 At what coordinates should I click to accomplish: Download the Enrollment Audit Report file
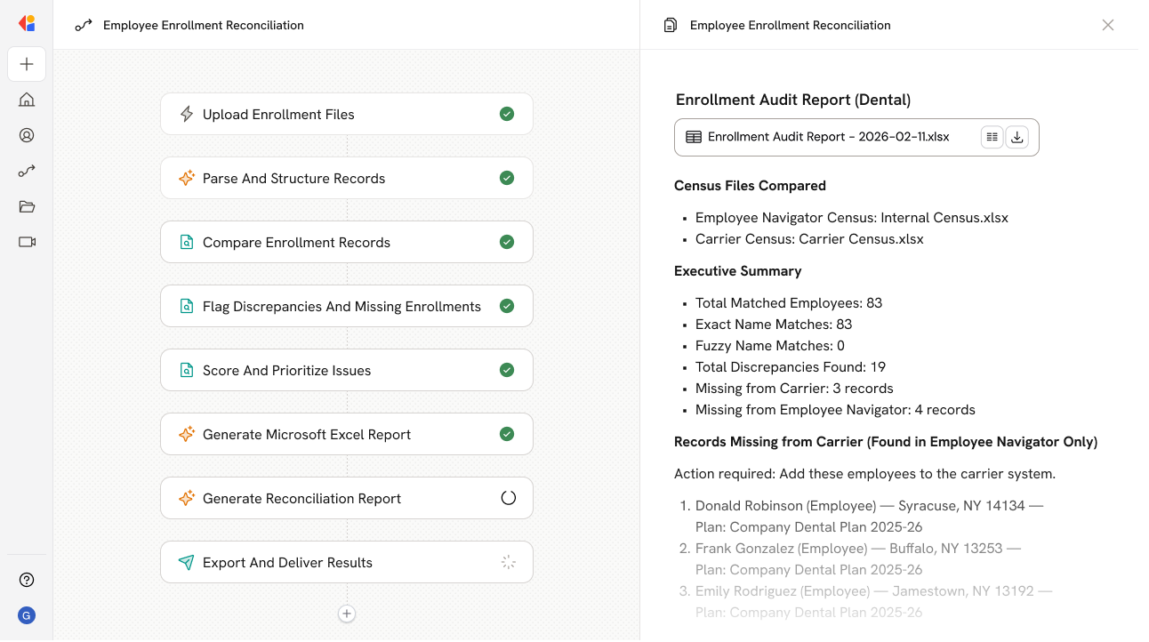pyautogui.click(x=1017, y=137)
